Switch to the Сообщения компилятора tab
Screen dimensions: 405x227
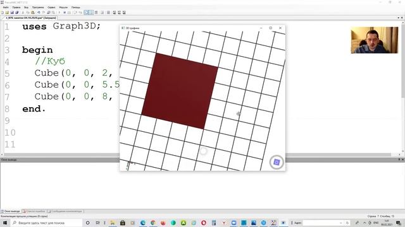pos(65,211)
